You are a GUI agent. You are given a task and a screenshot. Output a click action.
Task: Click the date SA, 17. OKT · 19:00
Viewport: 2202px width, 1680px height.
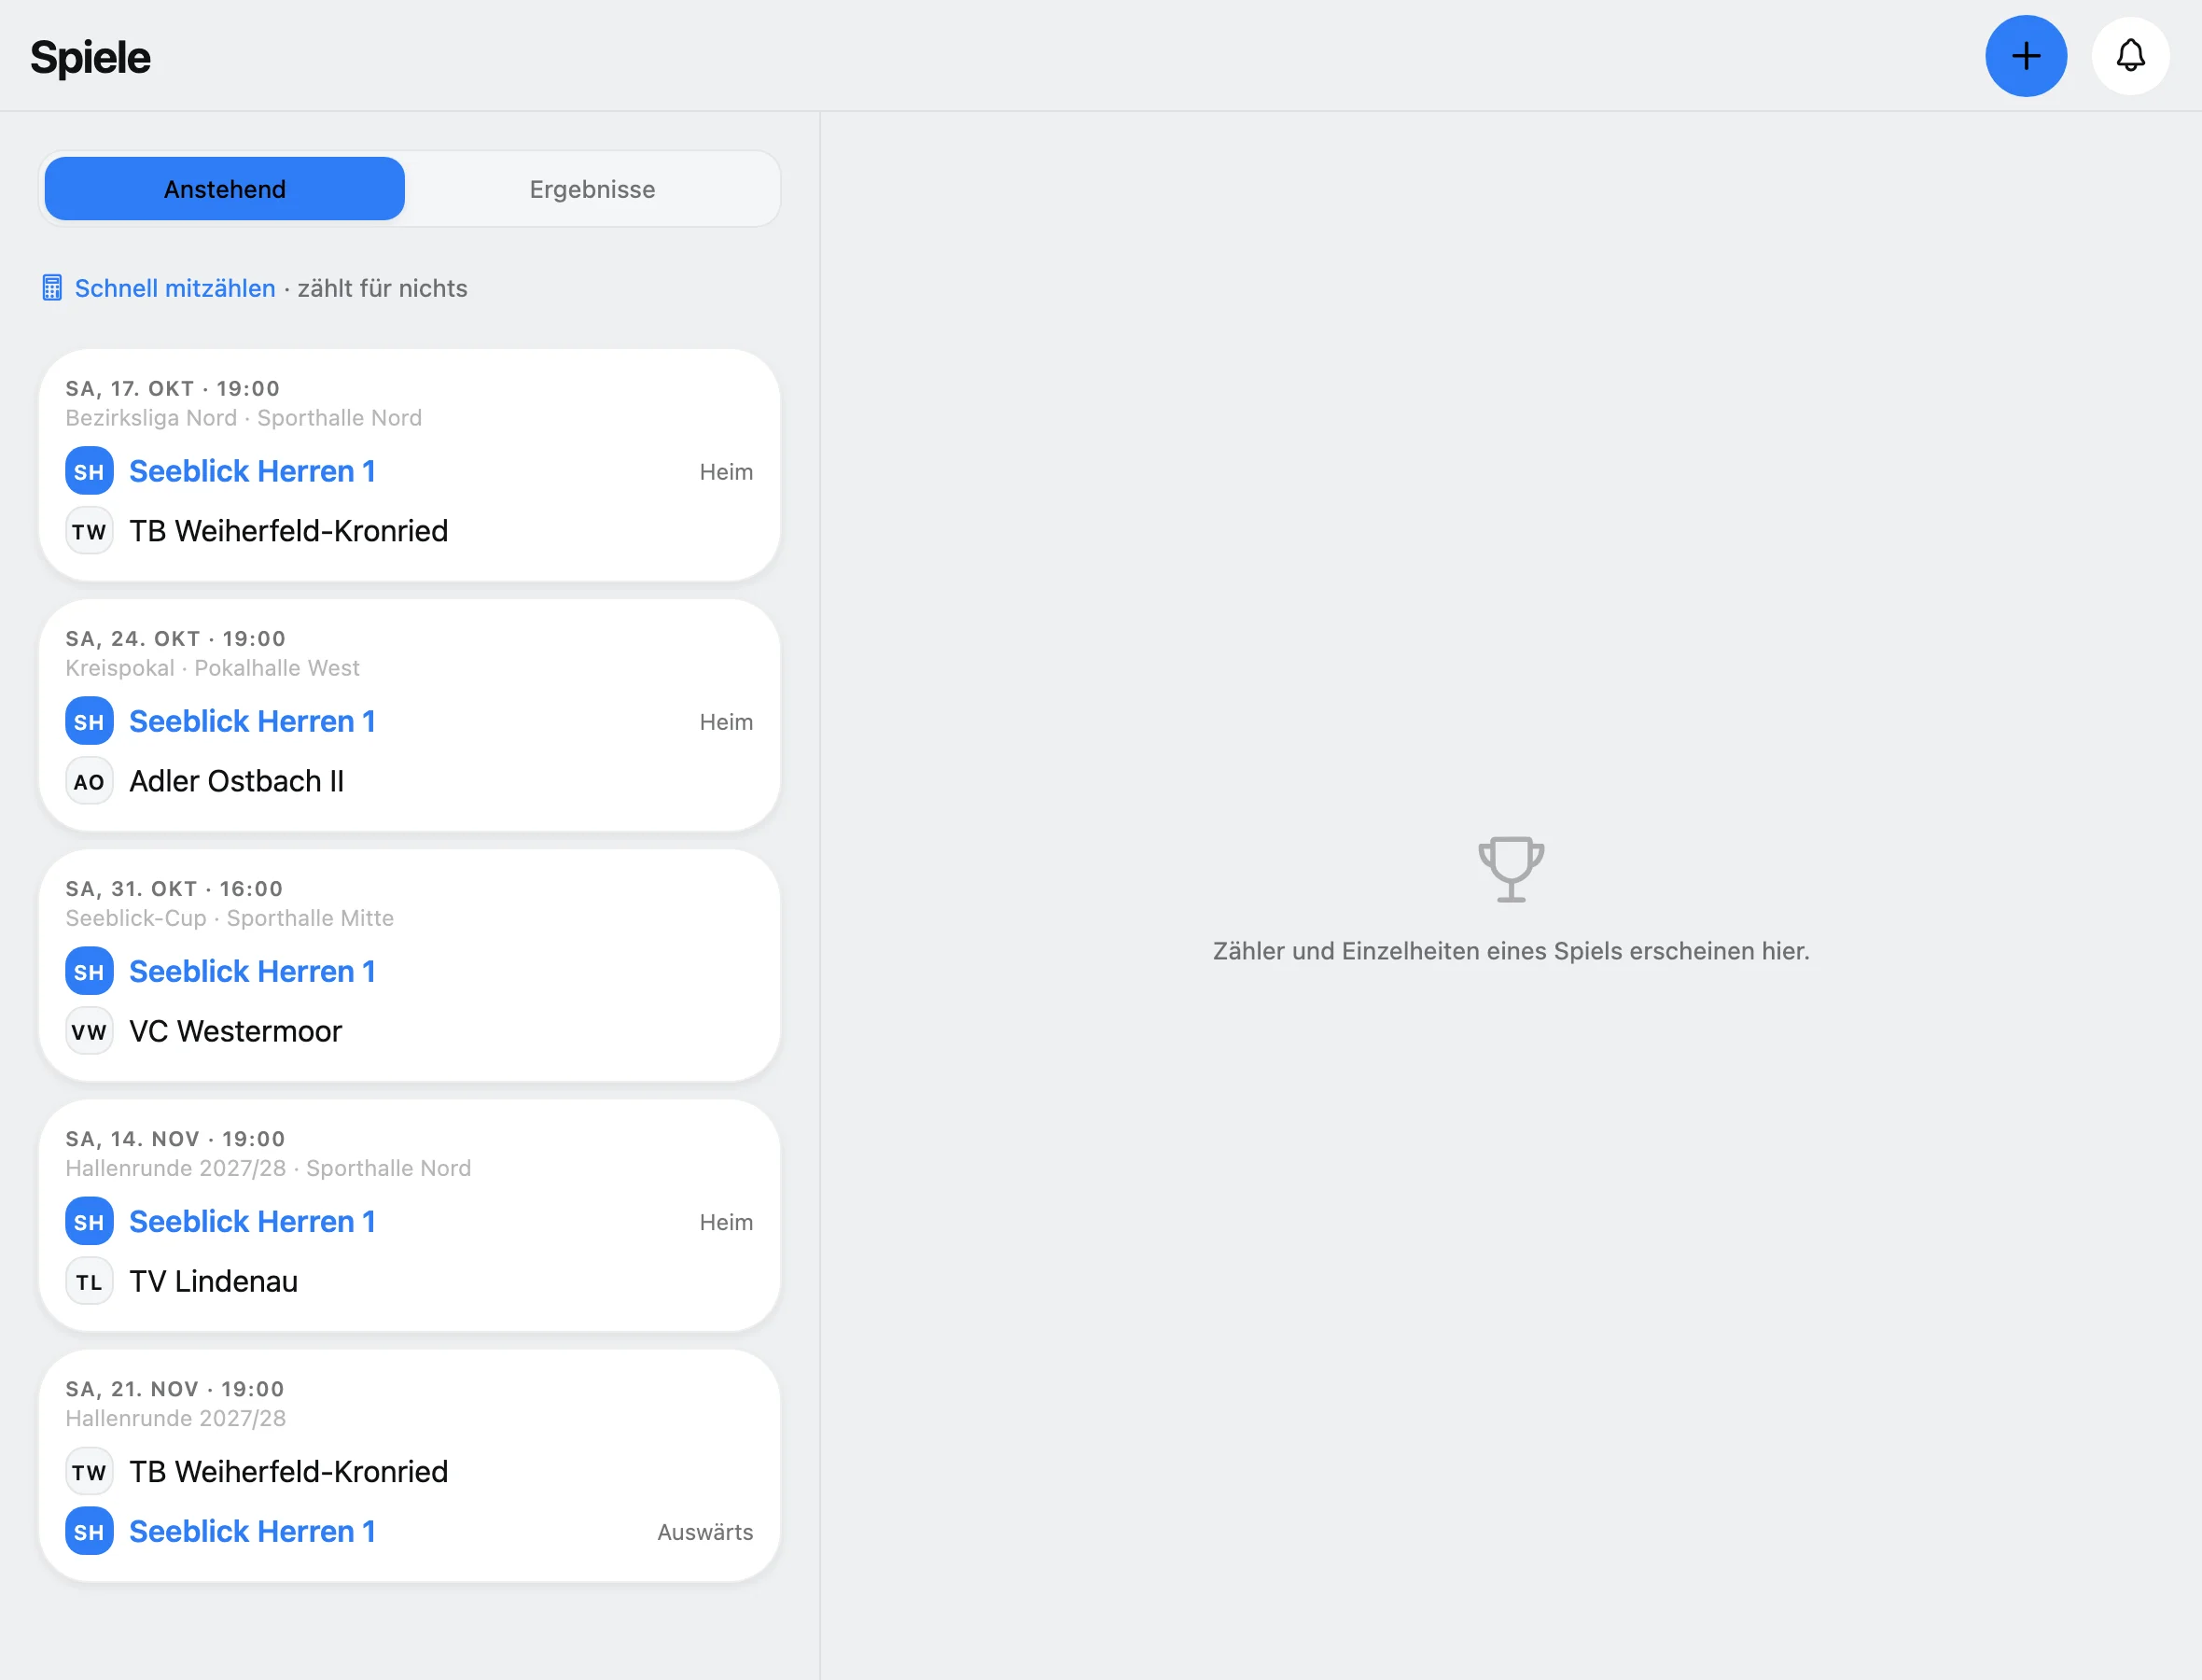tap(173, 388)
